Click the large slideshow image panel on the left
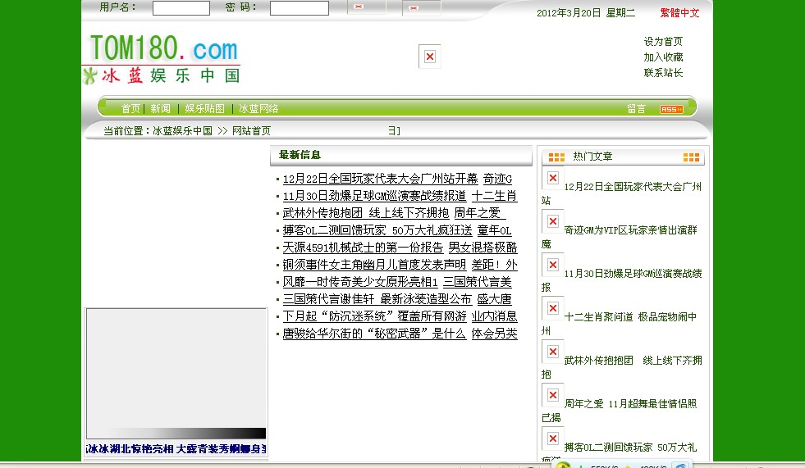Viewport: 805px width, 468px height. click(x=176, y=373)
